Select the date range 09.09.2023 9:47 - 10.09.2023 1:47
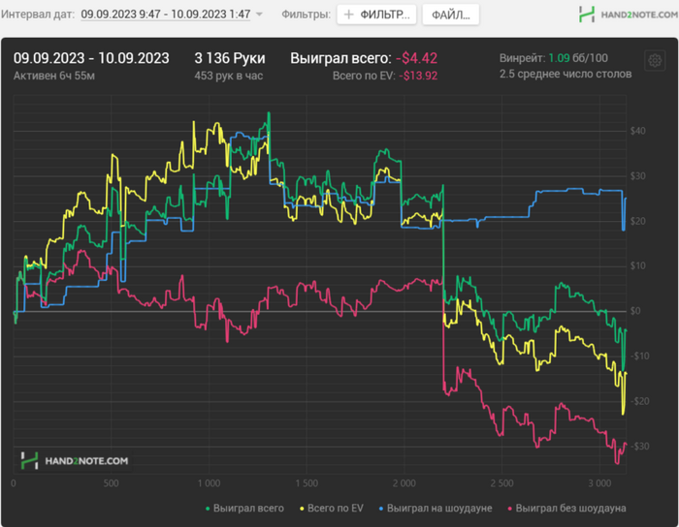The height and width of the screenshot is (527, 679). [x=166, y=15]
